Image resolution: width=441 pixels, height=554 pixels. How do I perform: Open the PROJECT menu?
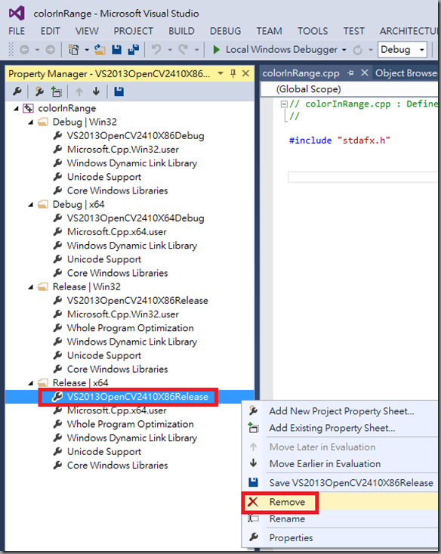pyautogui.click(x=134, y=31)
